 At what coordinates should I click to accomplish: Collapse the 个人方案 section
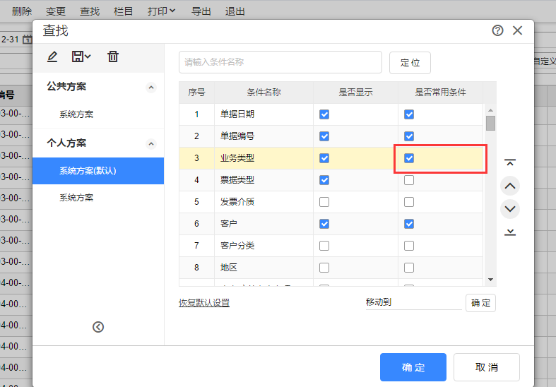[x=151, y=143]
